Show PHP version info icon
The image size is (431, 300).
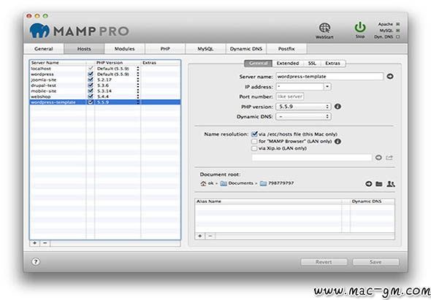[x=337, y=107]
